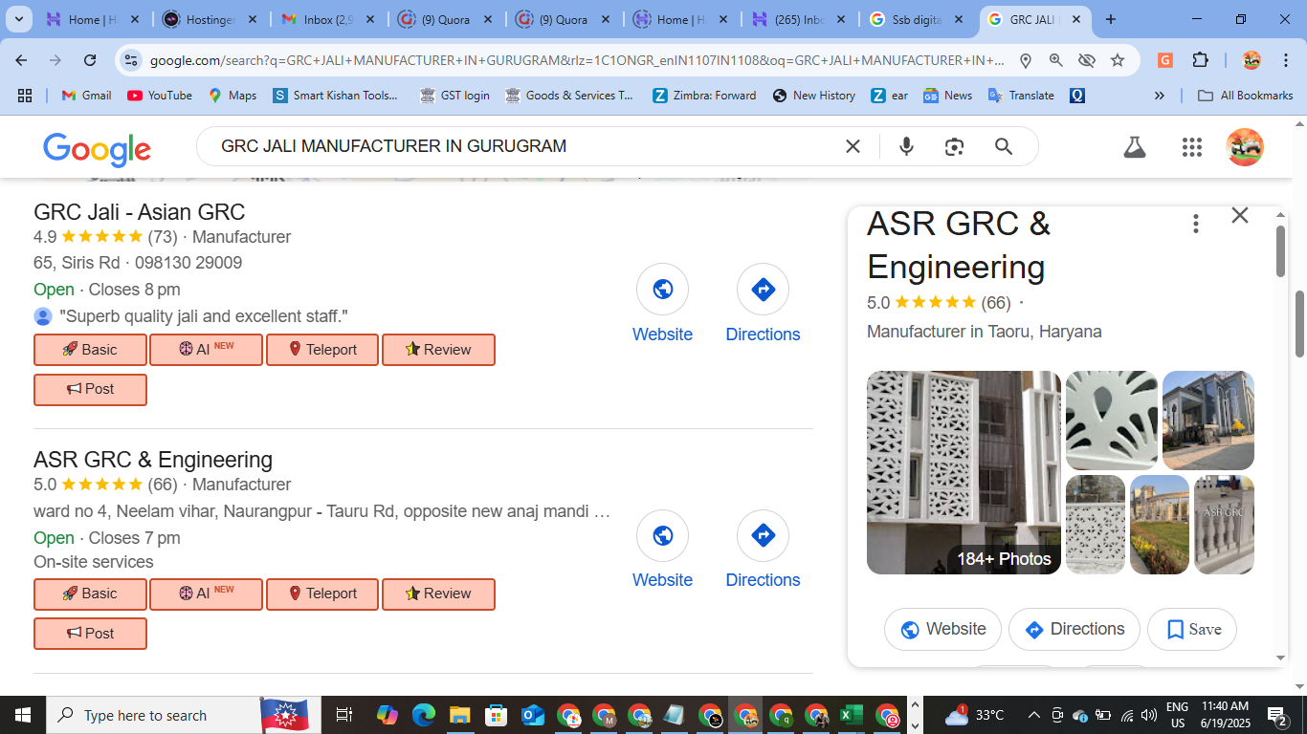Toggle the bookmark star in the address bar
The width and height of the screenshot is (1307, 734).
point(1117,59)
